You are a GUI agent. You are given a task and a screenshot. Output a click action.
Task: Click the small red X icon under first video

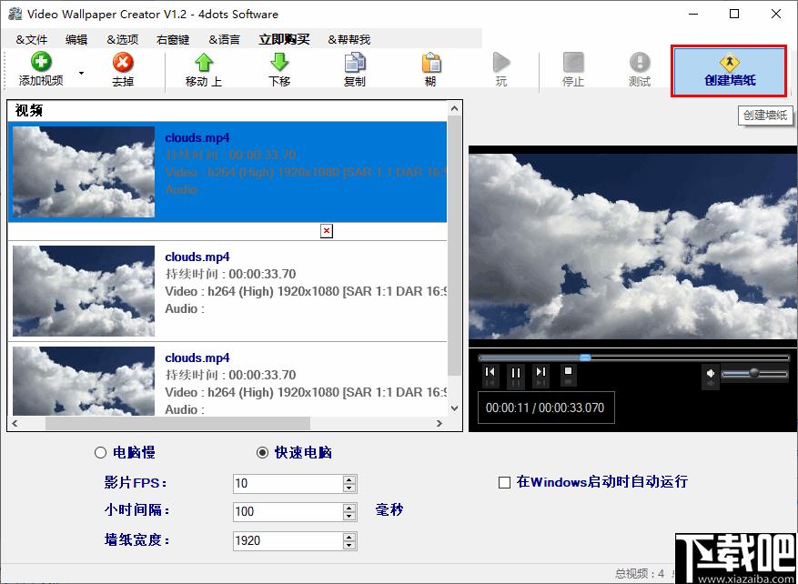click(327, 231)
